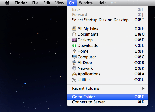Viewport: 155px width, 112px height.
Task: Click the Computer monitor icon
Action: tap(74, 57)
